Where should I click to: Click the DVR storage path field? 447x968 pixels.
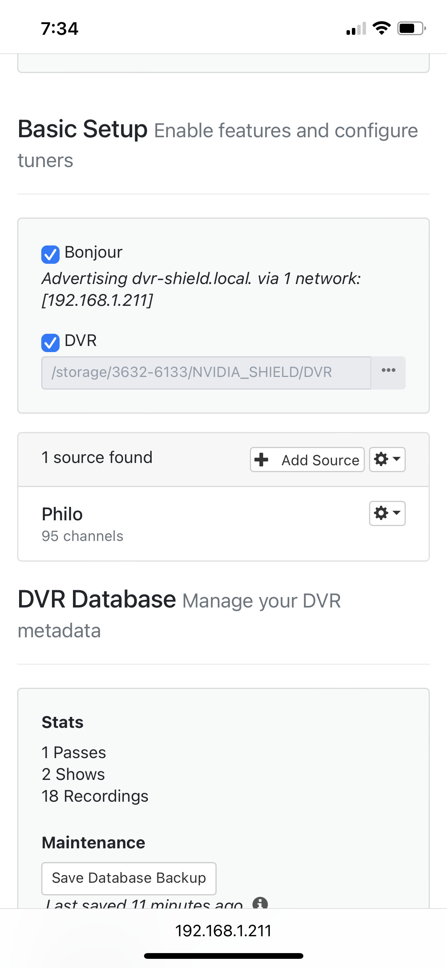(206, 373)
